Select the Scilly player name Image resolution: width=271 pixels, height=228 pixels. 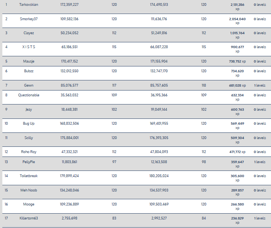(28, 138)
